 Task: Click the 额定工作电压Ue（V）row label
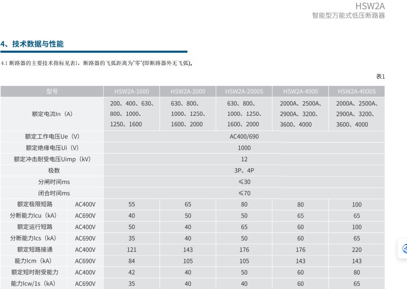click(x=52, y=137)
